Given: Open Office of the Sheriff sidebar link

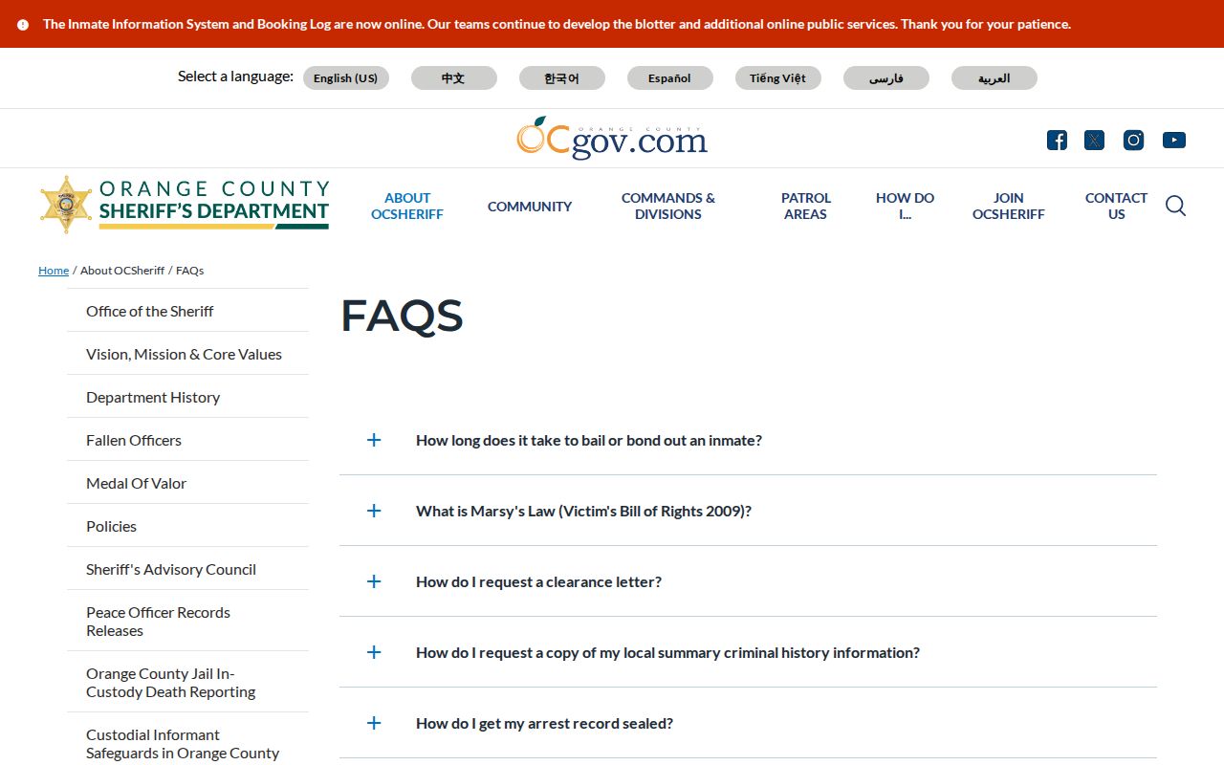Looking at the screenshot, I should 187,311.
